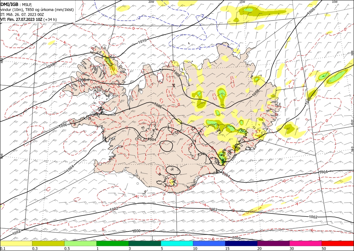
Task: Pick the cyan 5–10 legend swatch
Action: point(177,243)
